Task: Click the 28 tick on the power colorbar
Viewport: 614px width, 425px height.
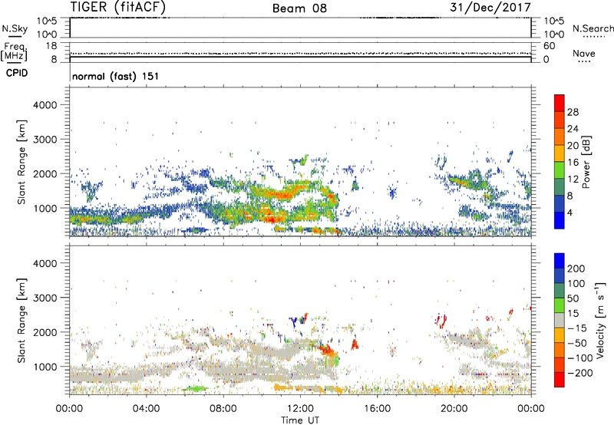Action: click(573, 112)
